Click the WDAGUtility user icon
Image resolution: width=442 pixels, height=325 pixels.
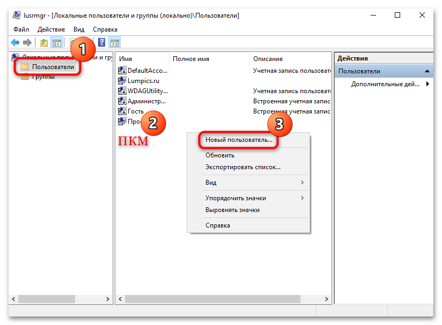(122, 90)
